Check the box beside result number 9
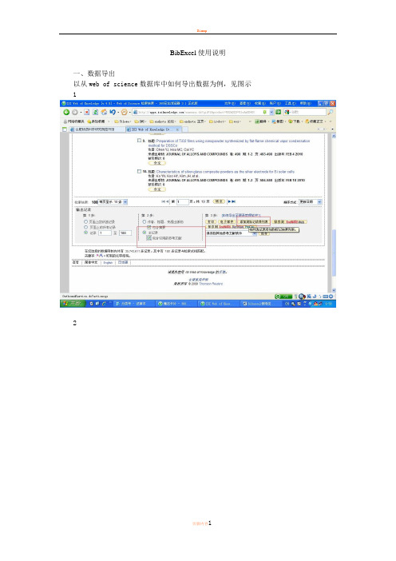The image size is (396, 561). coord(140,141)
